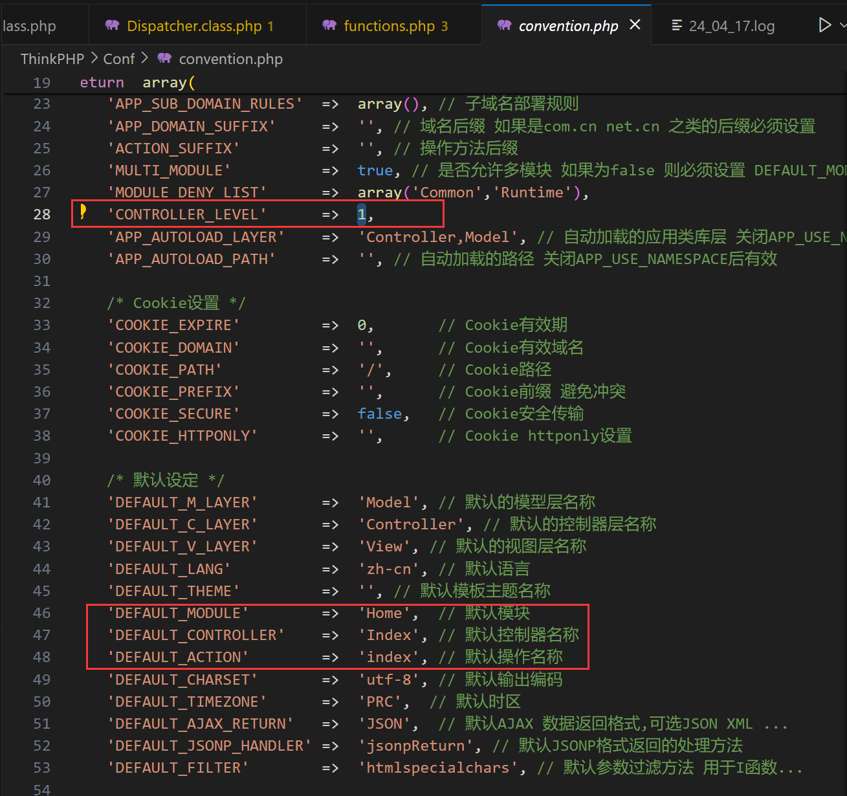Click the log file icon on 24_04_17.log tab

coord(677,25)
